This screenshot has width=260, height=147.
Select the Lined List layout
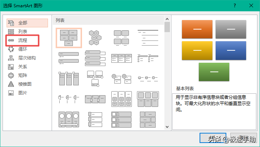point(148,38)
